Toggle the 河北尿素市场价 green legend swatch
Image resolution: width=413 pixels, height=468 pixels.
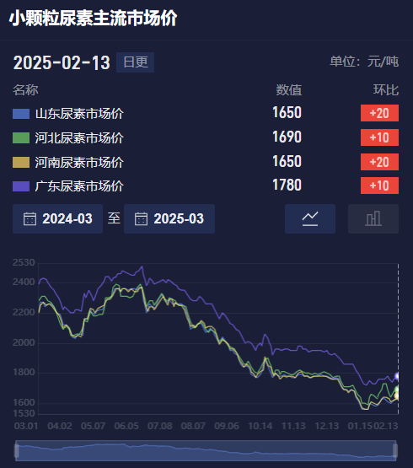tap(21, 138)
